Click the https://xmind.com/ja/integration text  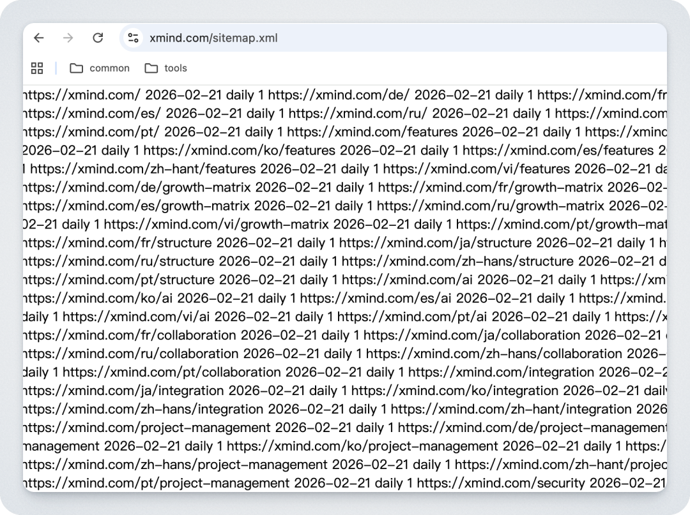(x=124, y=390)
